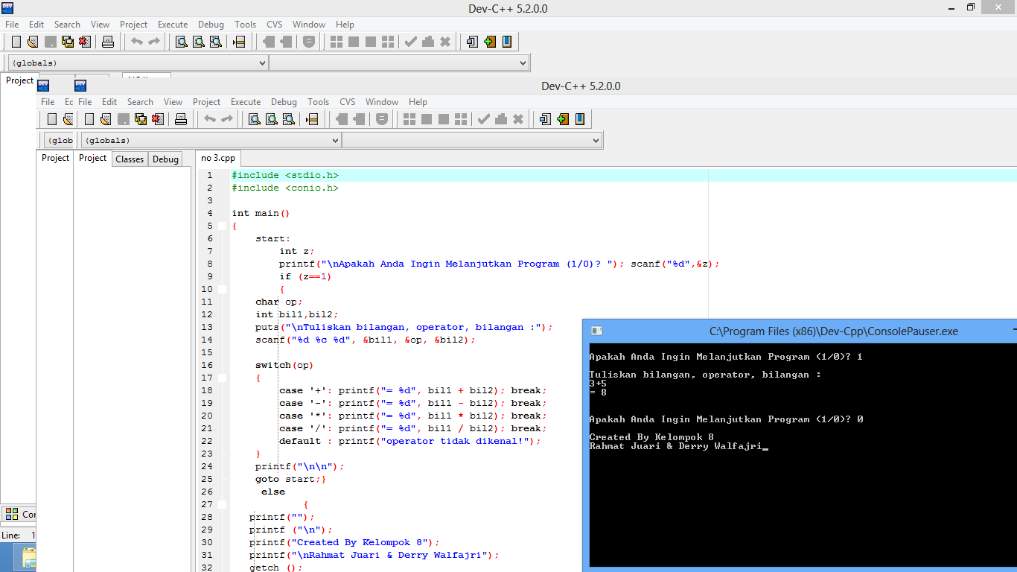The image size is (1017, 572).
Task: Open Debug menu in inner Dev-C++ window
Action: (x=284, y=102)
